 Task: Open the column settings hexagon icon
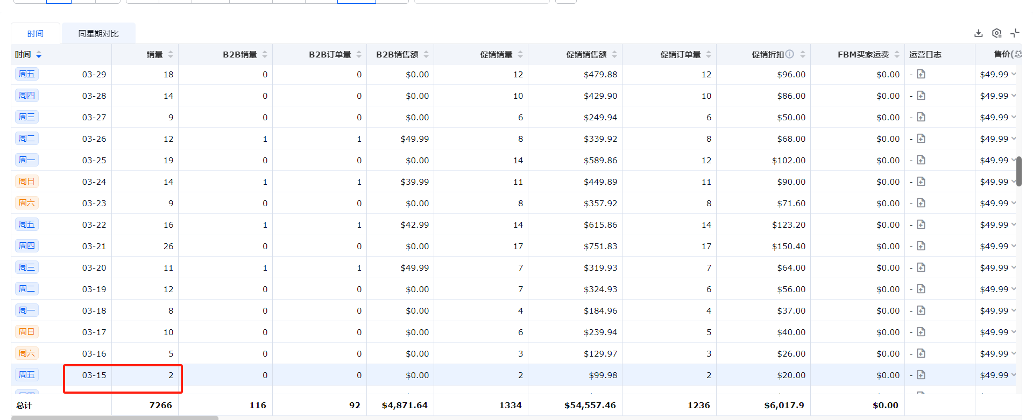pos(996,33)
